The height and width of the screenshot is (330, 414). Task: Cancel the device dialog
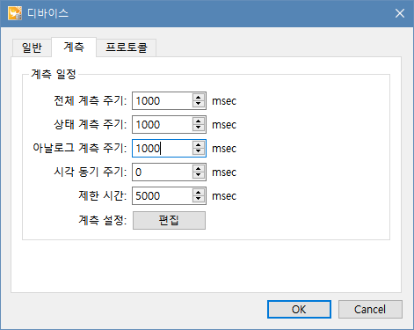[x=370, y=309]
